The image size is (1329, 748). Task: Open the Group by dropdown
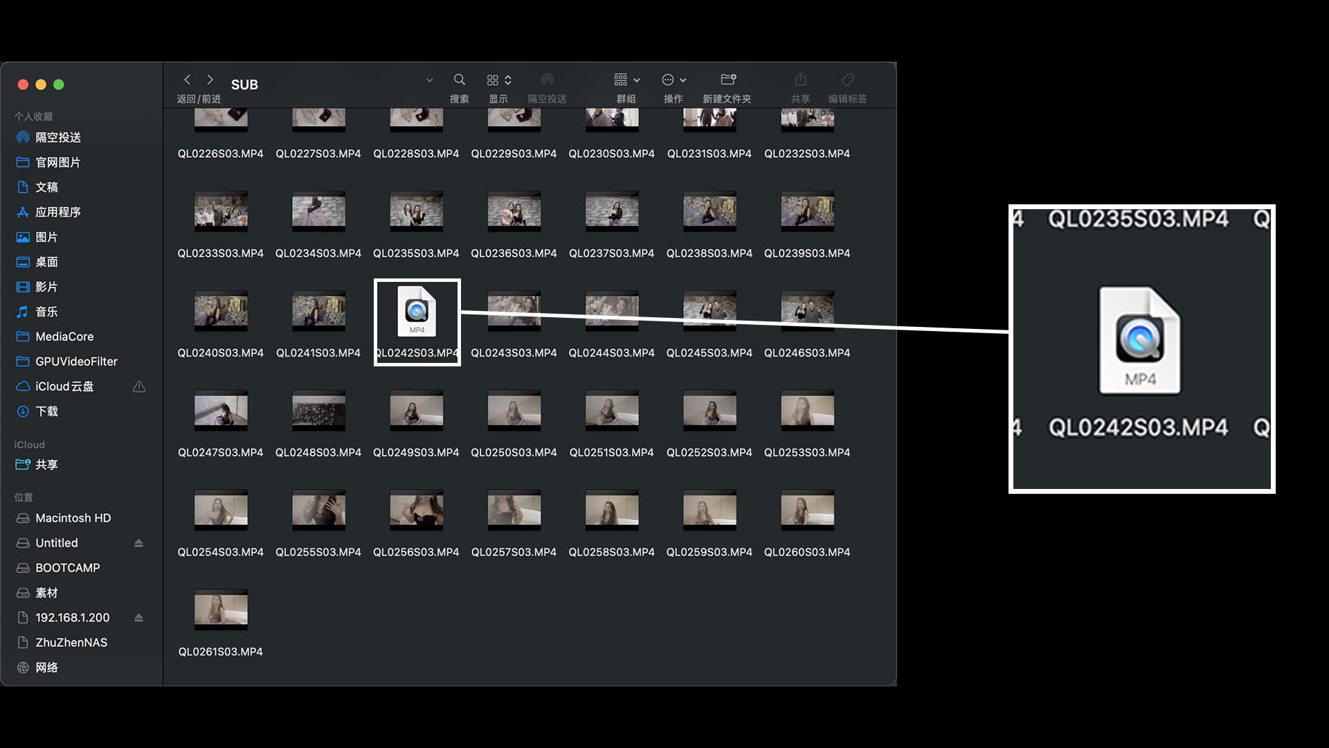pyautogui.click(x=626, y=80)
